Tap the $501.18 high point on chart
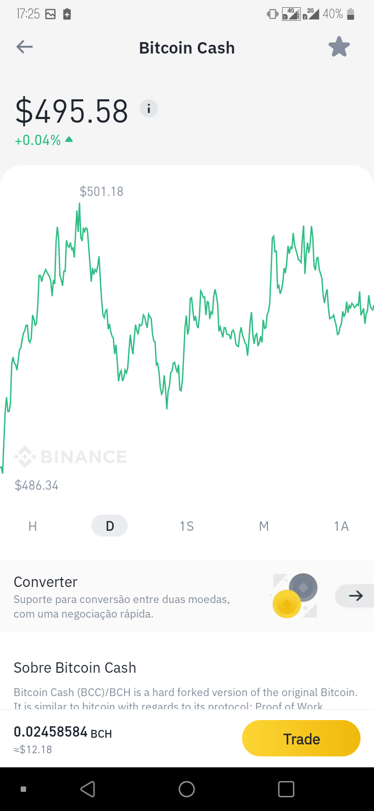The height and width of the screenshot is (811, 374). [x=101, y=192]
